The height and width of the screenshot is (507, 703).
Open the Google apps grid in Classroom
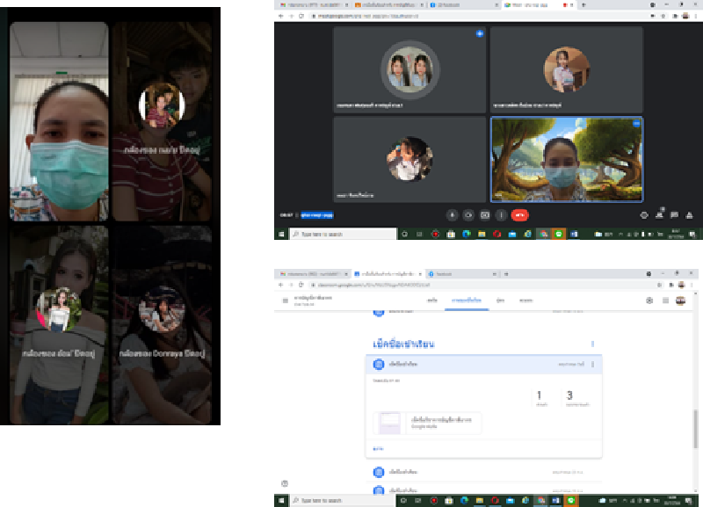pyautogui.click(x=665, y=301)
